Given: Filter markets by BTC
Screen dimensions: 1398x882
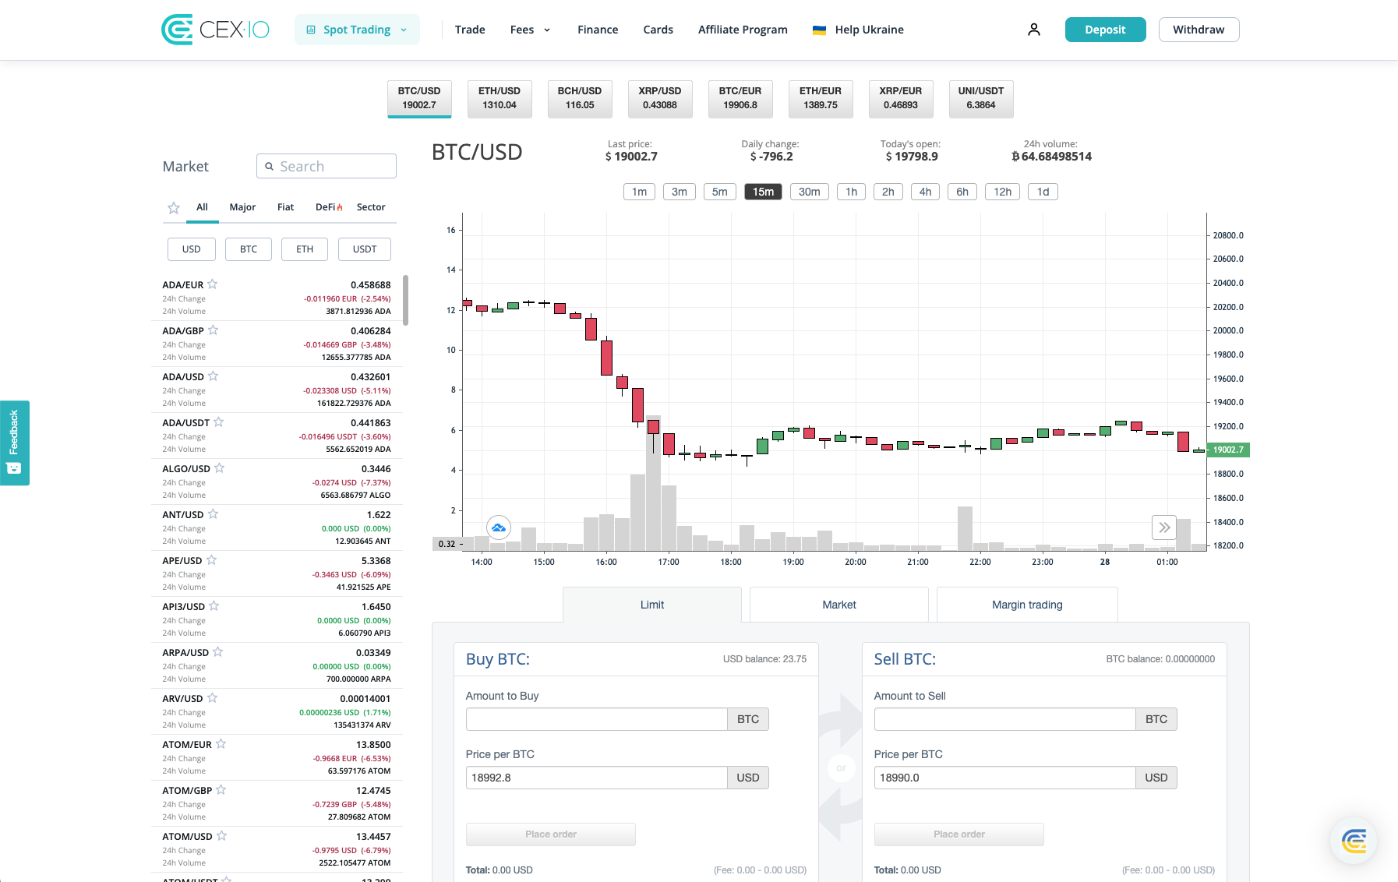Looking at the screenshot, I should 249,249.
